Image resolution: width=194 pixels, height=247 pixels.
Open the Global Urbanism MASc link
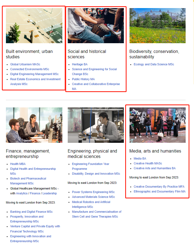tap(25, 64)
